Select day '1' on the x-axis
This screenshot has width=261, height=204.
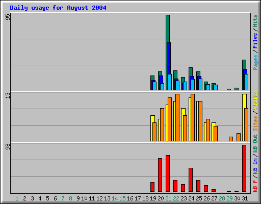[x=17, y=198]
